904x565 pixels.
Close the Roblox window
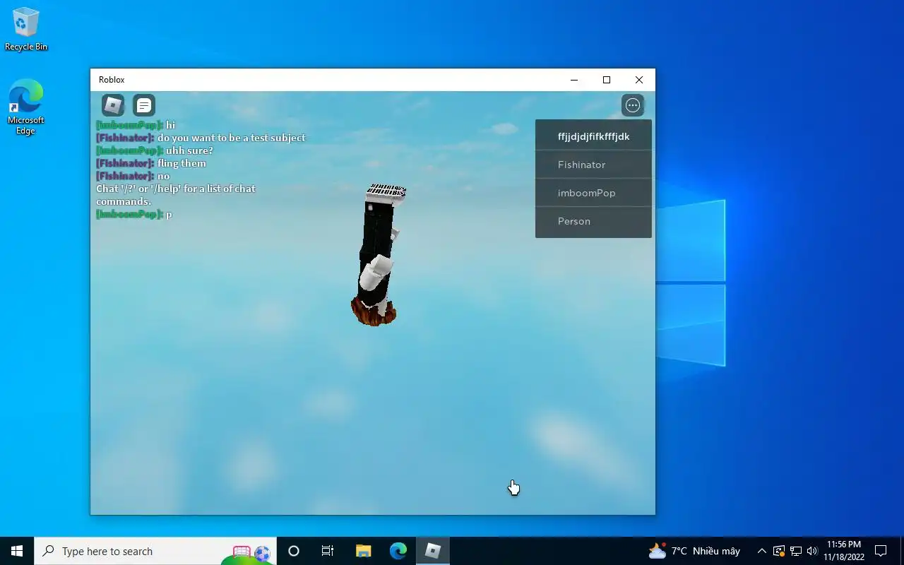639,80
